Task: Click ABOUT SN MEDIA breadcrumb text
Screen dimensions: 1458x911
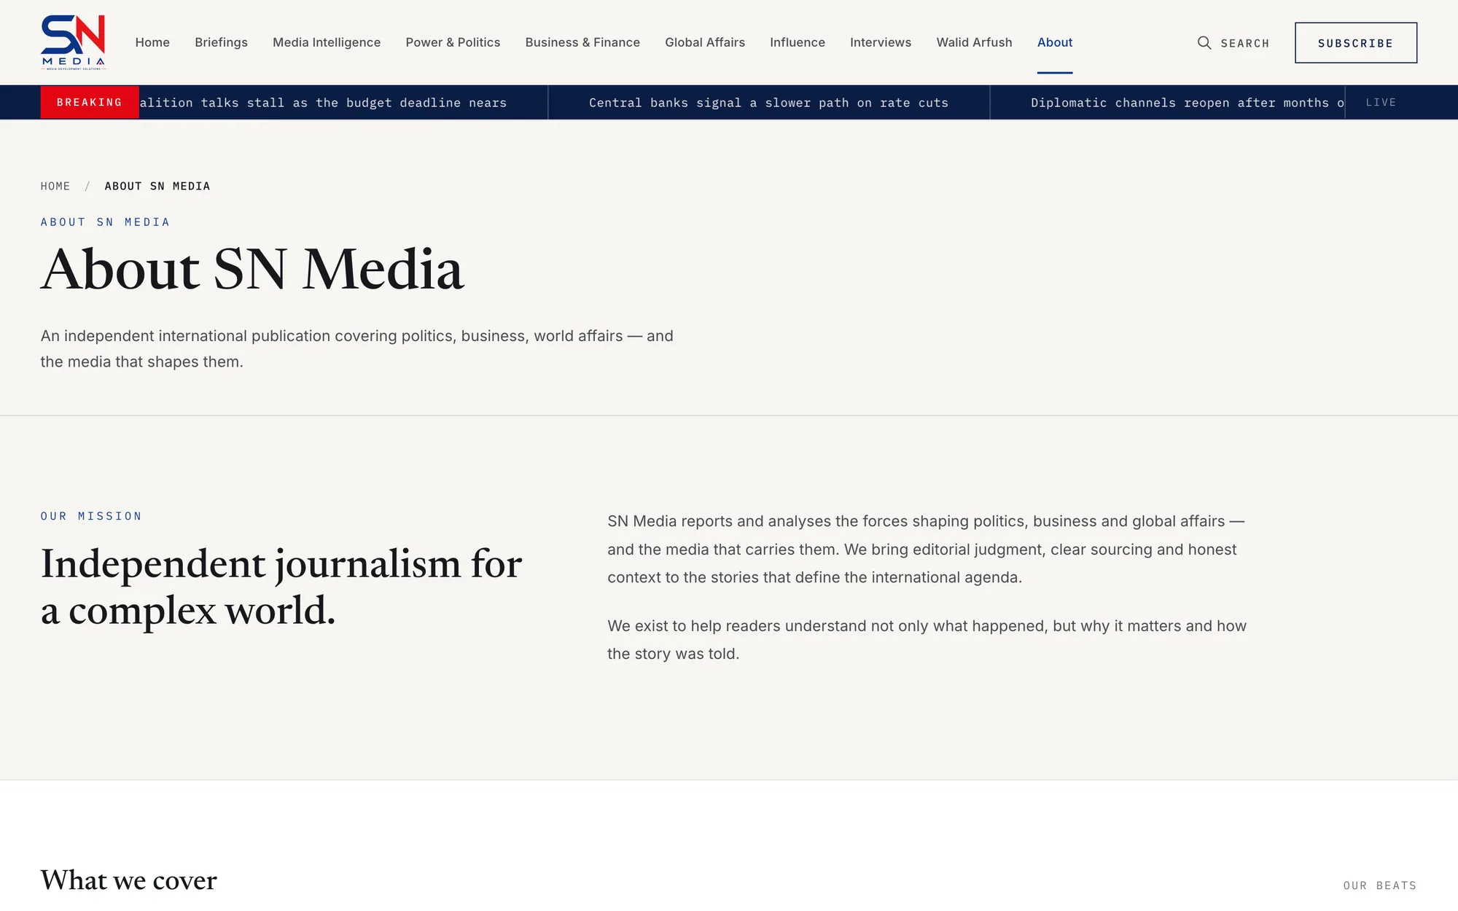Action: pos(157,186)
